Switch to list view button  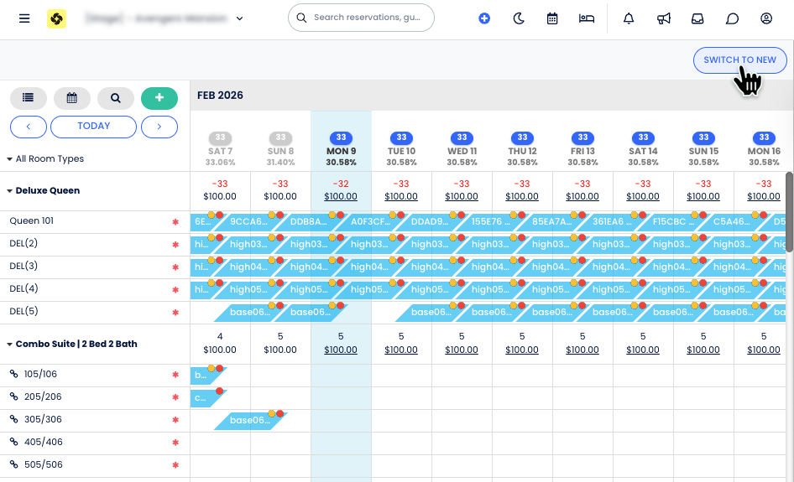pos(29,98)
